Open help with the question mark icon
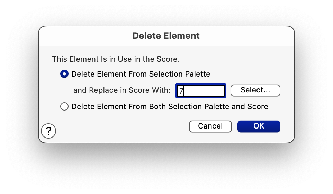Viewport: 333px width, 194px height. click(48, 131)
